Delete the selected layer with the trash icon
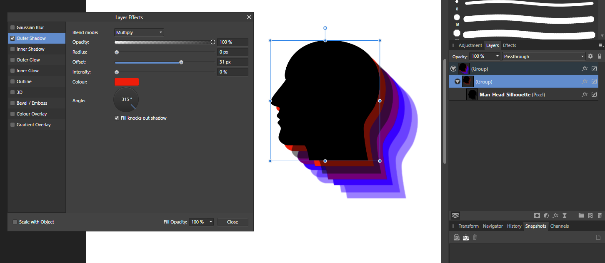Screen dimensions: 605x263 click(x=600, y=215)
